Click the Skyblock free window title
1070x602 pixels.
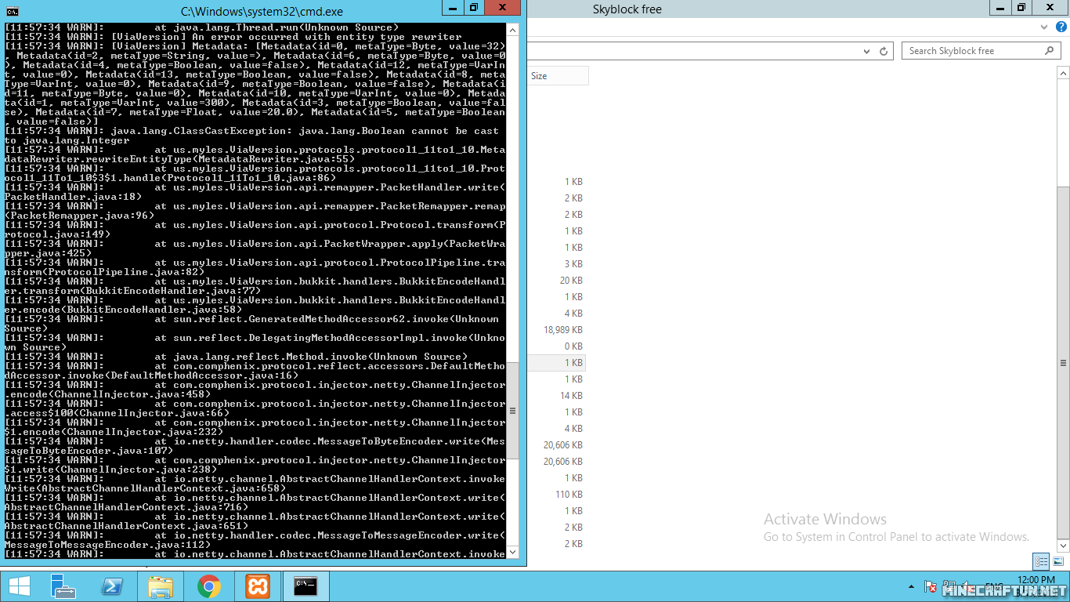point(627,9)
